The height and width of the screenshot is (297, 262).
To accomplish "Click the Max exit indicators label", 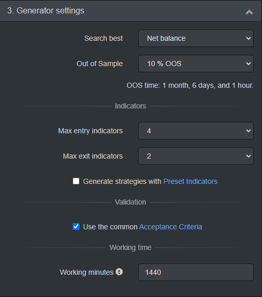I will point(93,156).
